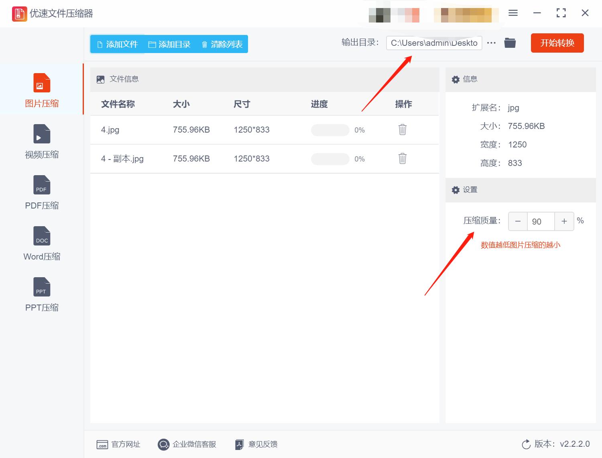This screenshot has width=602, height=458.
Task: Open the Word压缩 function
Action: tap(41, 236)
